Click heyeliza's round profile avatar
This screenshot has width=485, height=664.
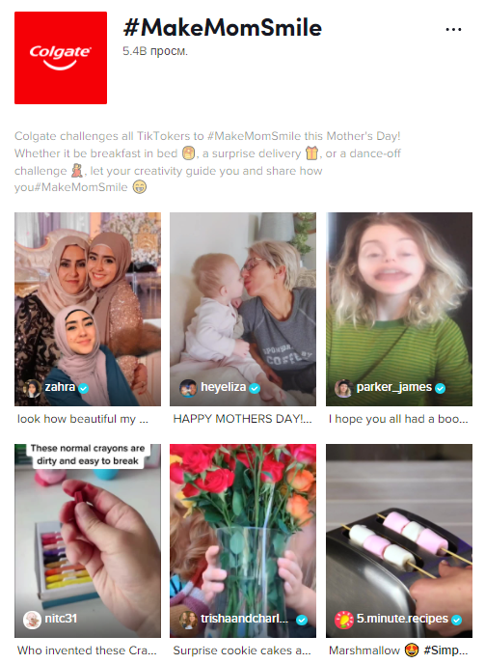[x=188, y=388]
